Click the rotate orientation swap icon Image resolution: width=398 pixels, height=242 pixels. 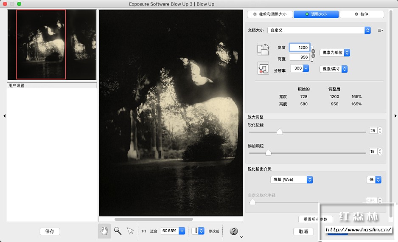click(263, 49)
